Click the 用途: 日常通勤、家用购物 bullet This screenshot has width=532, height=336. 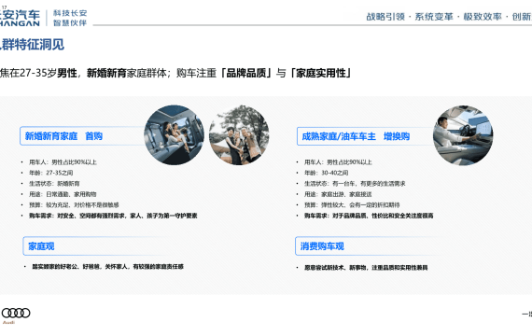coord(63,194)
